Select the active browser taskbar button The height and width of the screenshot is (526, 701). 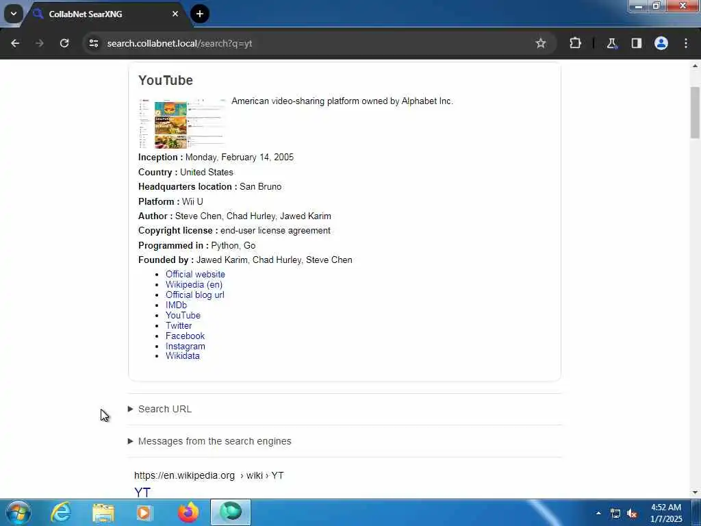coord(231,512)
